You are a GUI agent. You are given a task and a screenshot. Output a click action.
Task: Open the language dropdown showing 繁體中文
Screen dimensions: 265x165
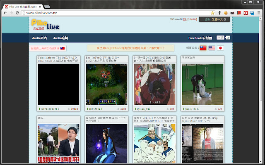click(214, 19)
